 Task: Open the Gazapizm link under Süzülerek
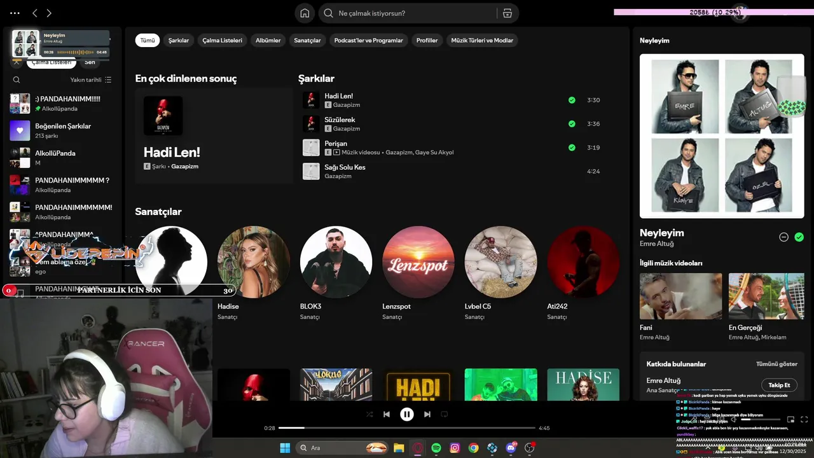(x=347, y=128)
